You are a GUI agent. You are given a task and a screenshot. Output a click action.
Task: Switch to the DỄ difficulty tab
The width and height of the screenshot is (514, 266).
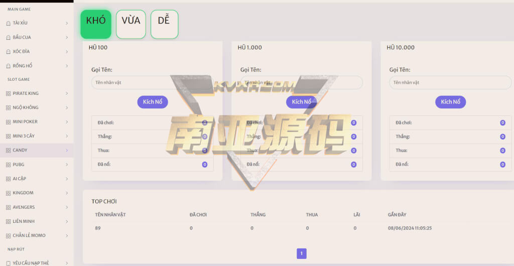pyautogui.click(x=164, y=24)
